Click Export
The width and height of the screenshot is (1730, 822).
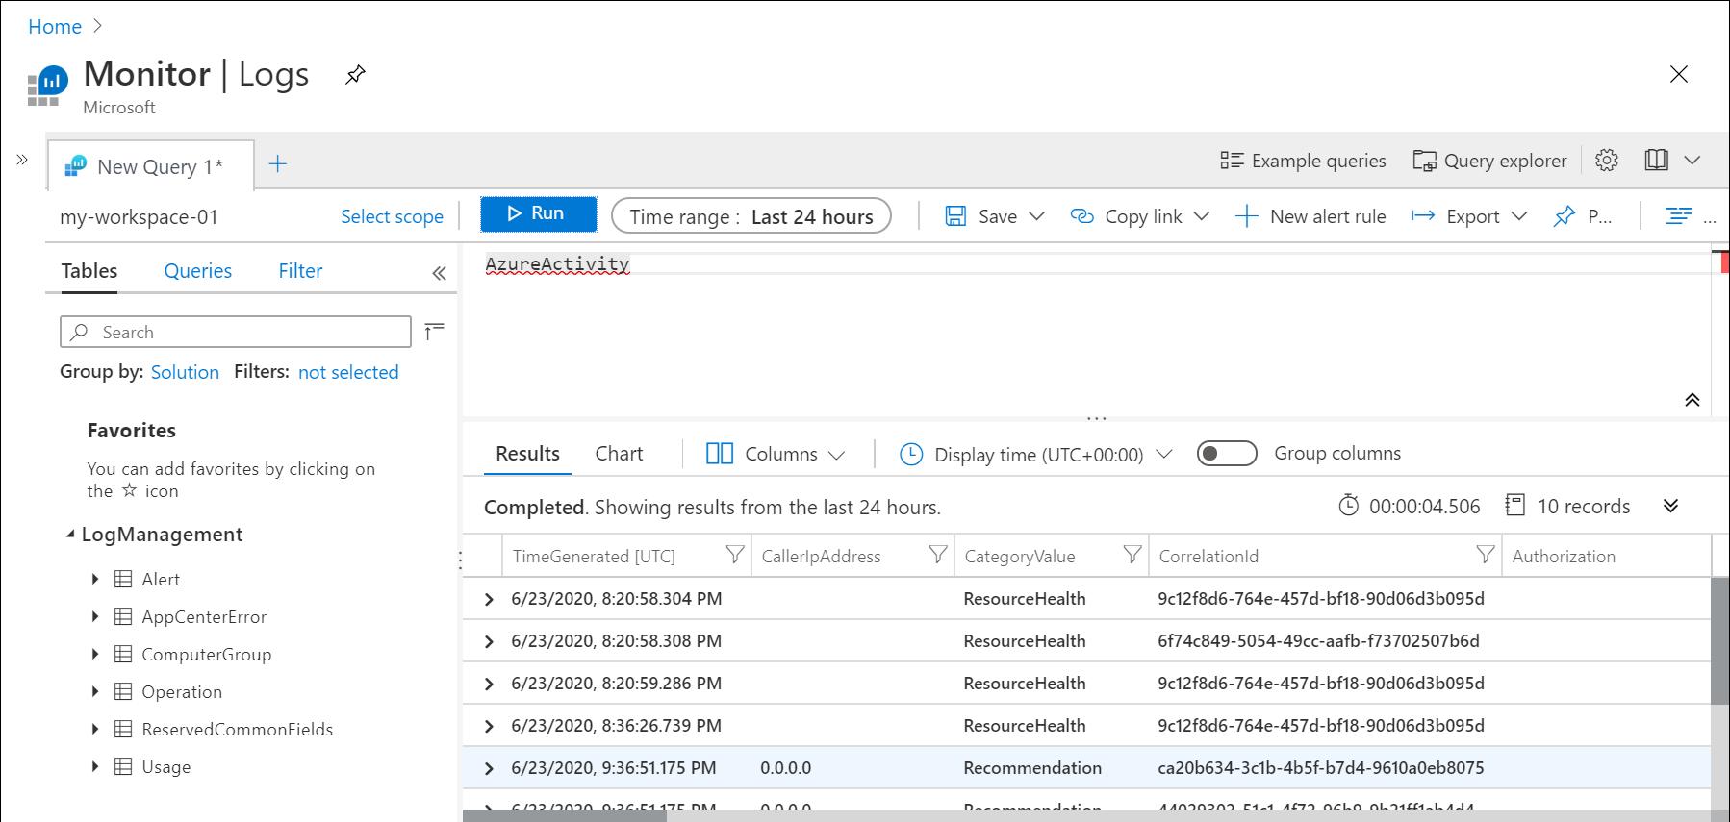tap(1455, 216)
